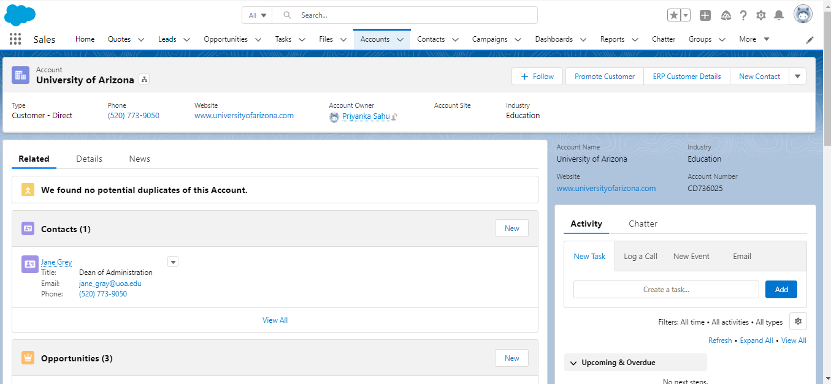Image resolution: width=831 pixels, height=384 pixels.
Task: Click the activity View All link
Action: coord(794,341)
